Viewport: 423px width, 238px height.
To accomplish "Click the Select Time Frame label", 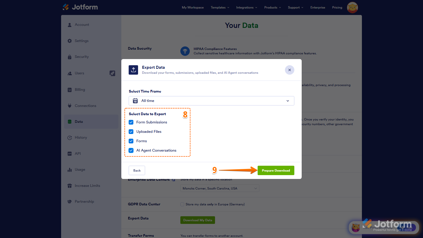I will (145, 91).
